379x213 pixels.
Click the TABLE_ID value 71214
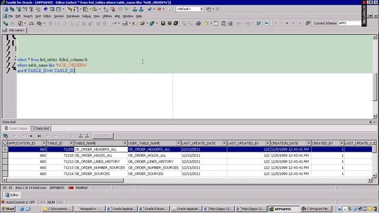tap(68, 173)
